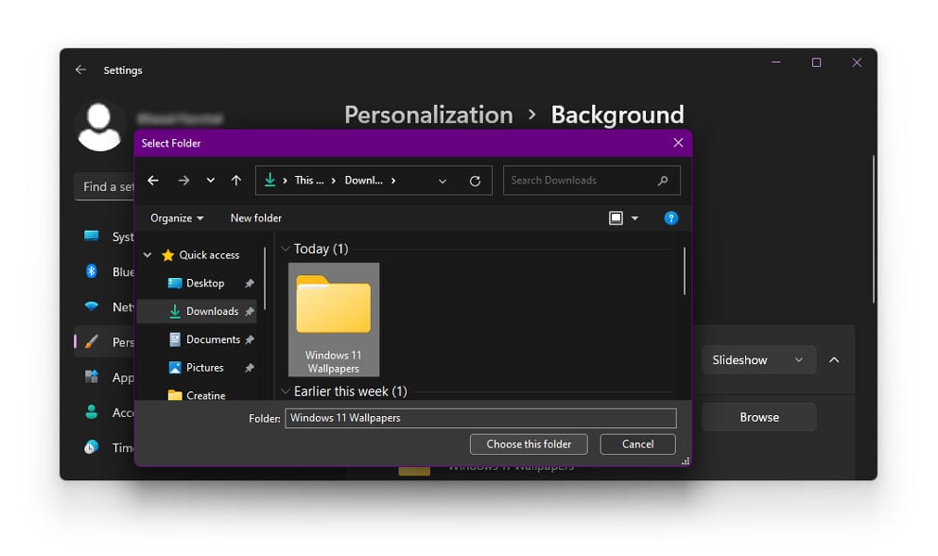Image resolution: width=938 pixels, height=556 pixels.
Task: Open the Slideshow background type dropdown
Action: [758, 360]
